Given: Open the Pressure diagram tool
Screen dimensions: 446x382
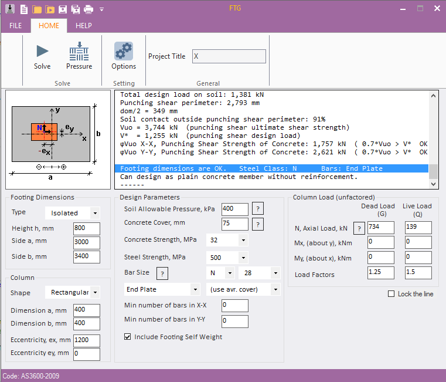Looking at the screenshot, I should pyautogui.click(x=79, y=52).
